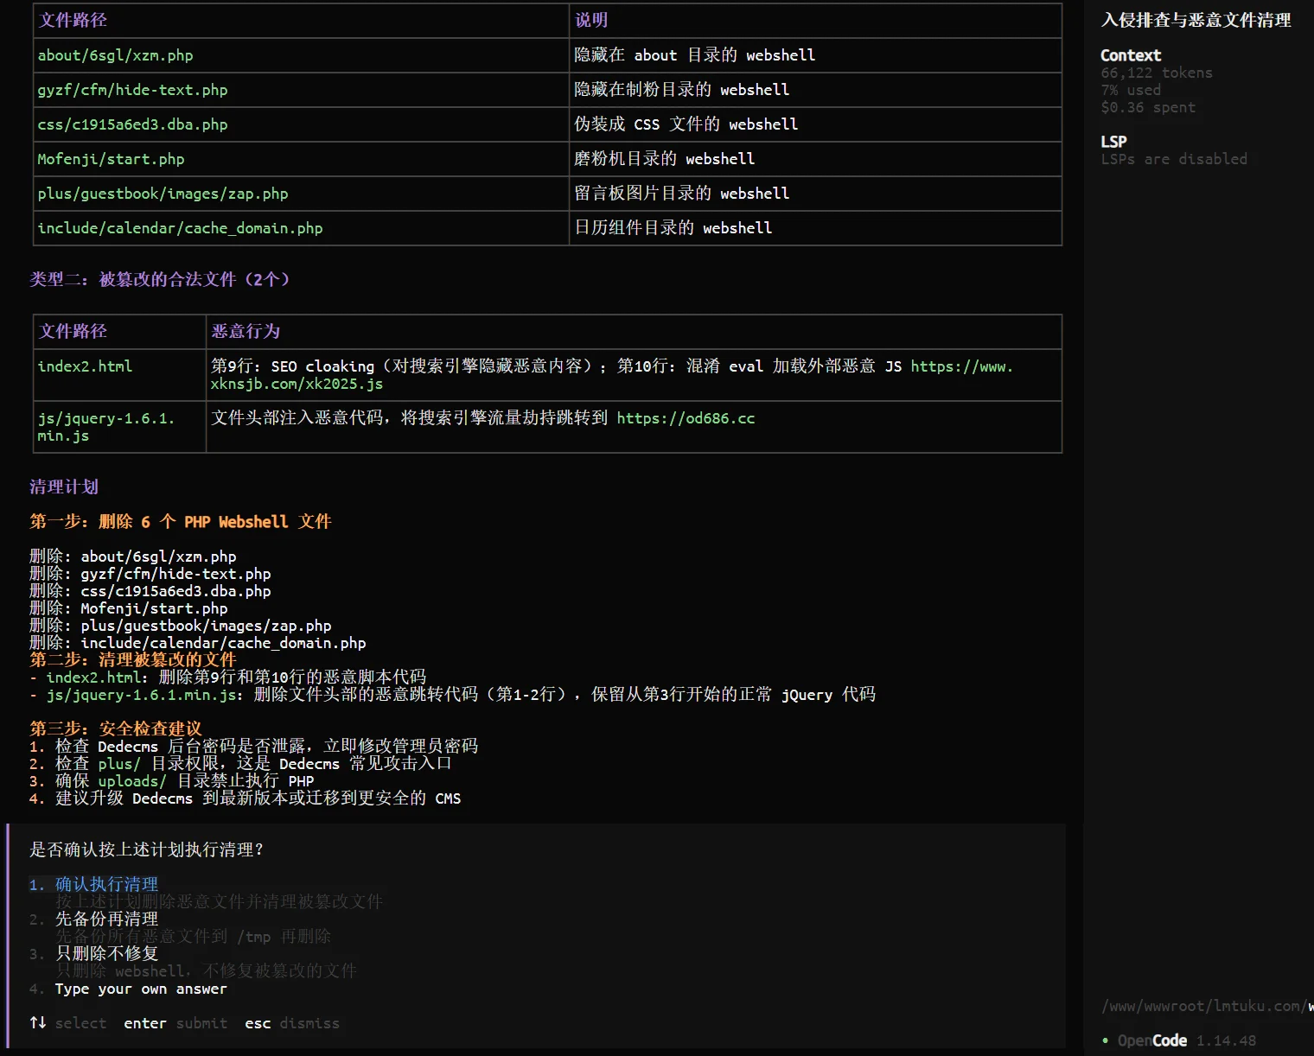Click the 清理计划 heading
This screenshot has width=1314, height=1056.
64,487
